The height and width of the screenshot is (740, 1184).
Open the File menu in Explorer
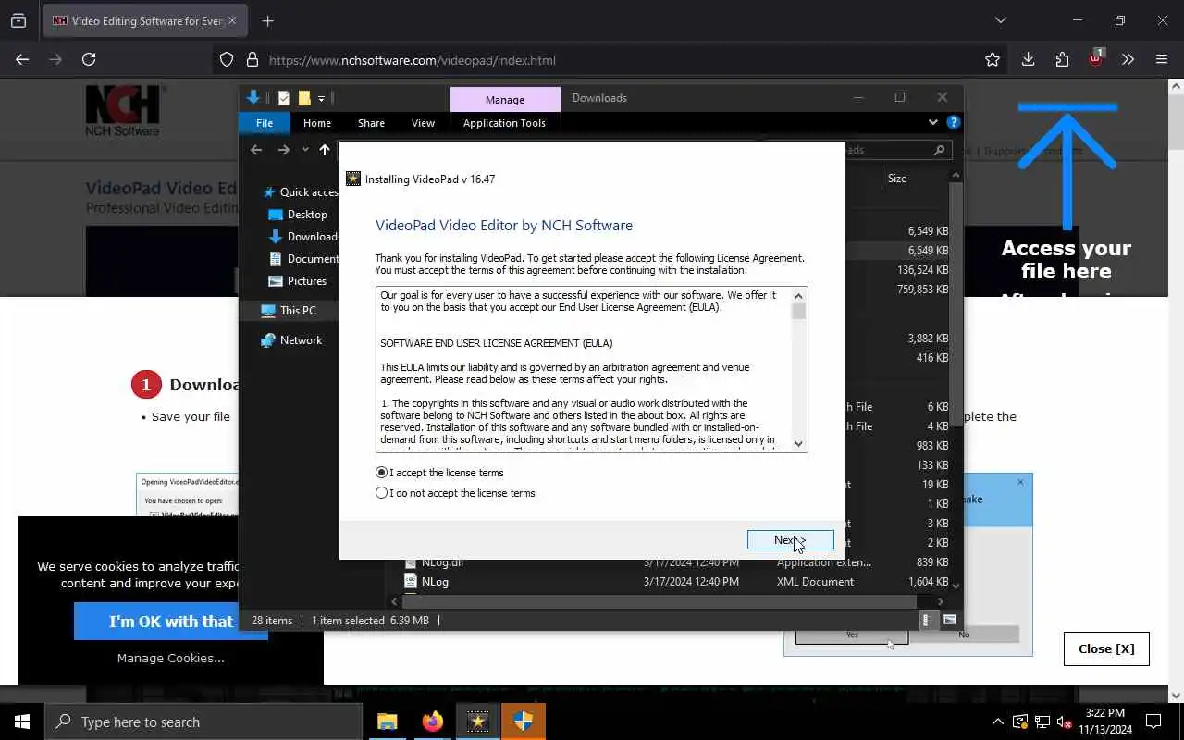point(265,123)
